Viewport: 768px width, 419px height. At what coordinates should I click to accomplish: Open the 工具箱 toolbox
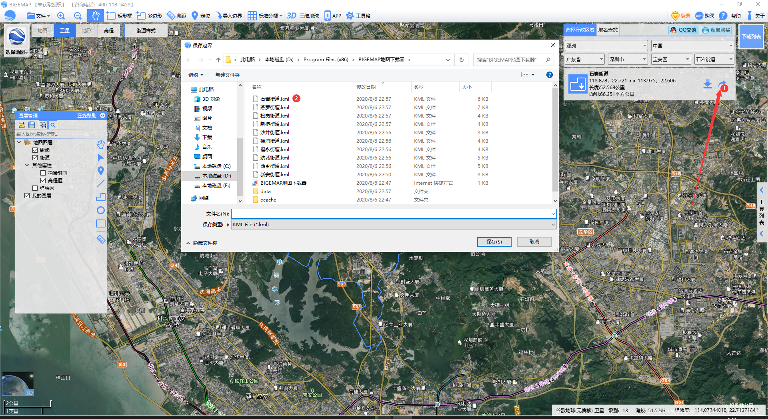coord(358,16)
